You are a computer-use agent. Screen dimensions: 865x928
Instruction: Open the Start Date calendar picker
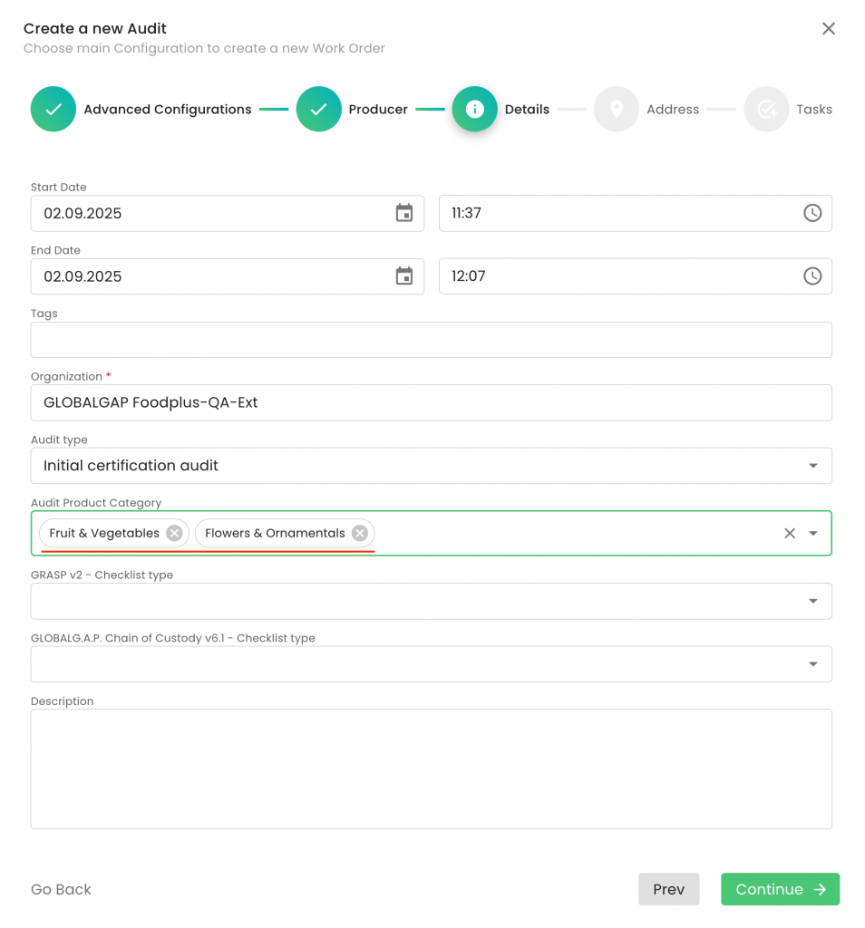(x=404, y=213)
